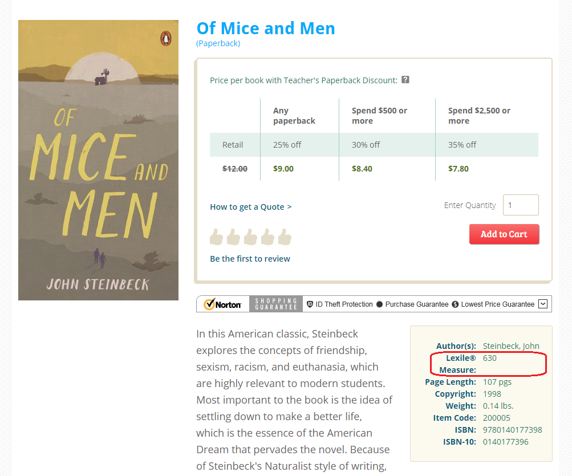The height and width of the screenshot is (476, 572).
Task: Click the copyright year 1998
Action: click(492, 394)
